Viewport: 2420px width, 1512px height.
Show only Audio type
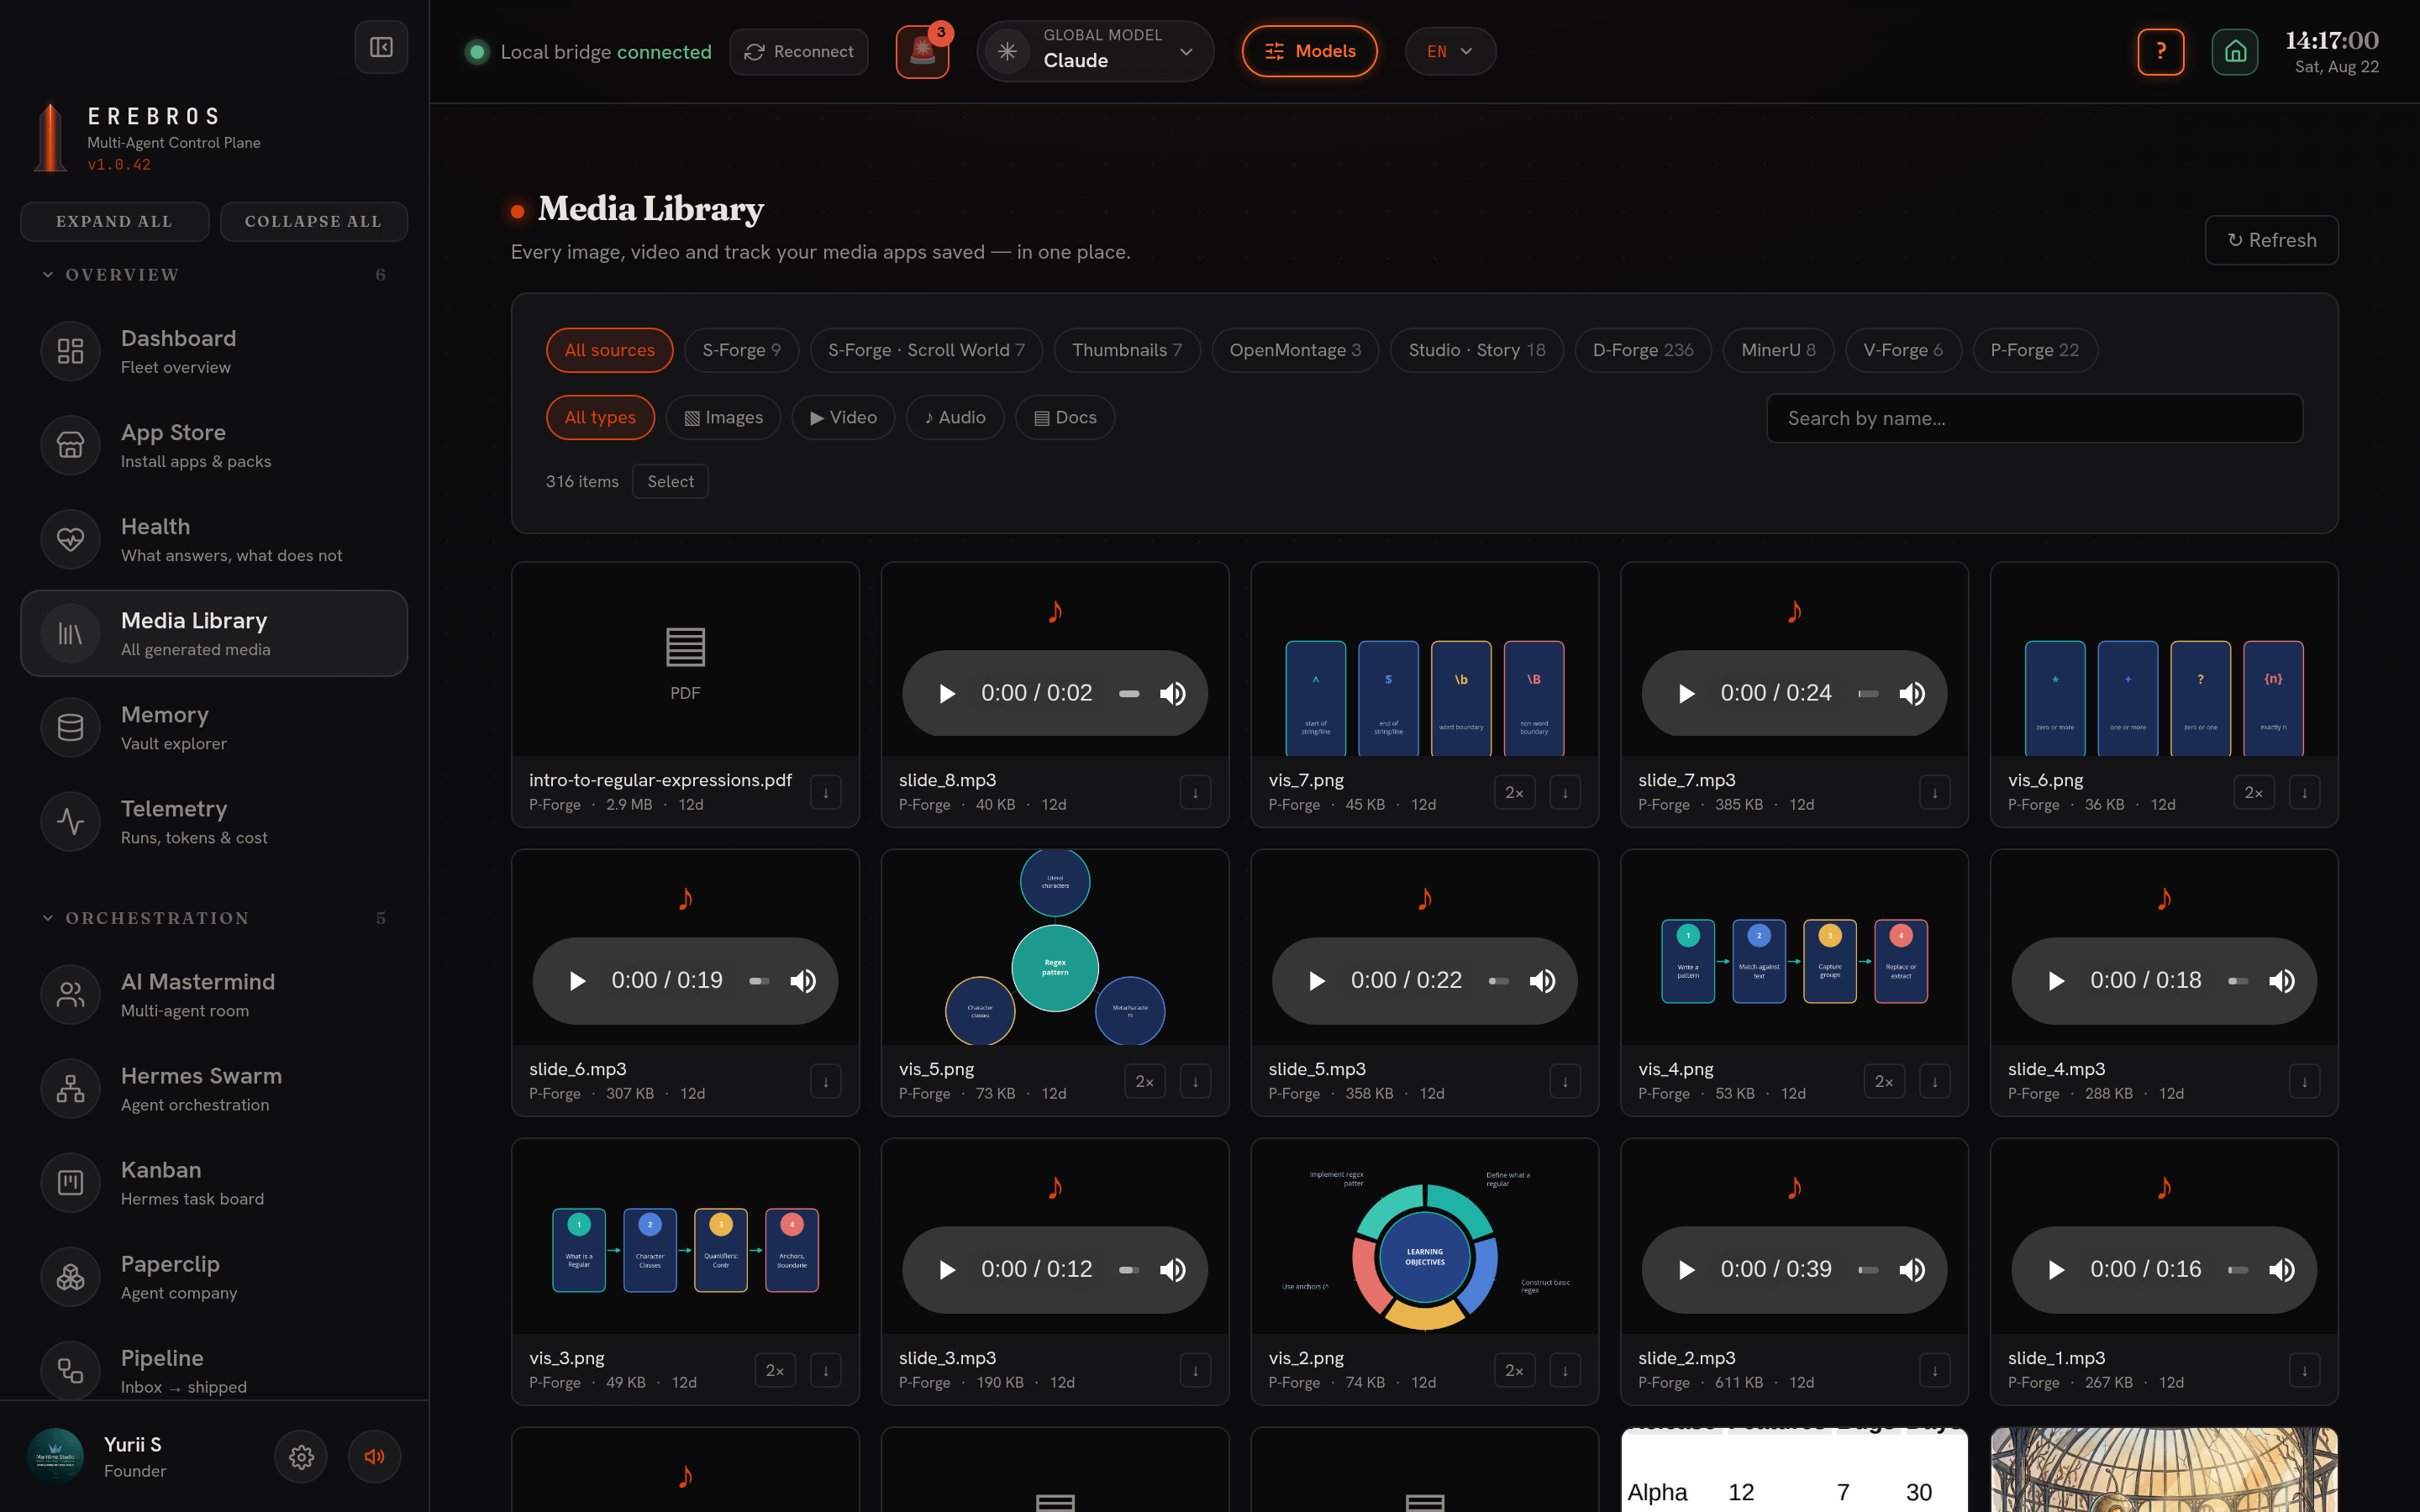955,418
